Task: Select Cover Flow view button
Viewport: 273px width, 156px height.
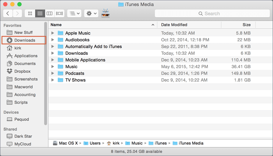Action: 59,14
